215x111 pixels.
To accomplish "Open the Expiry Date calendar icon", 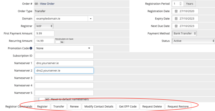I will coord(176,19).
